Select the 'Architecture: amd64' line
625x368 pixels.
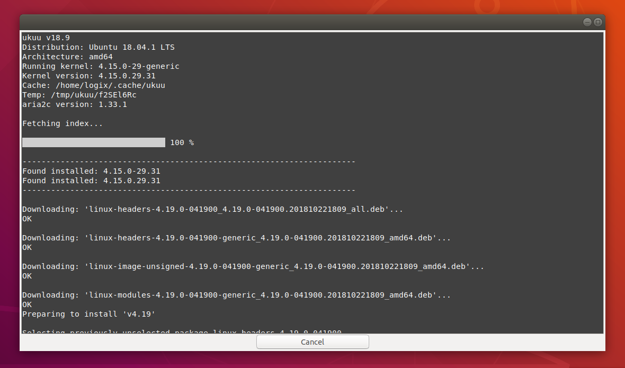coord(67,57)
